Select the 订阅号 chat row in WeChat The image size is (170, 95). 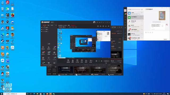135,13
